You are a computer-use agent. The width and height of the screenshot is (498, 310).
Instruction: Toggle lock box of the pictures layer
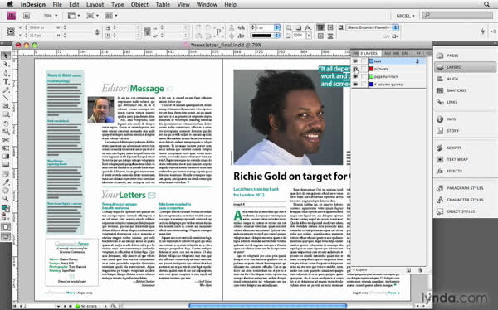coord(364,69)
